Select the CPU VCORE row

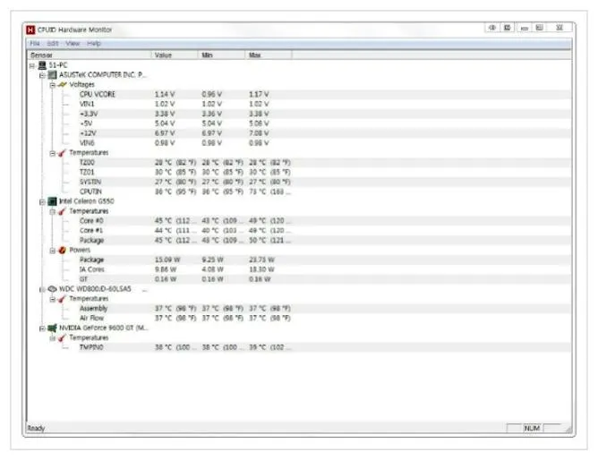[324, 94]
